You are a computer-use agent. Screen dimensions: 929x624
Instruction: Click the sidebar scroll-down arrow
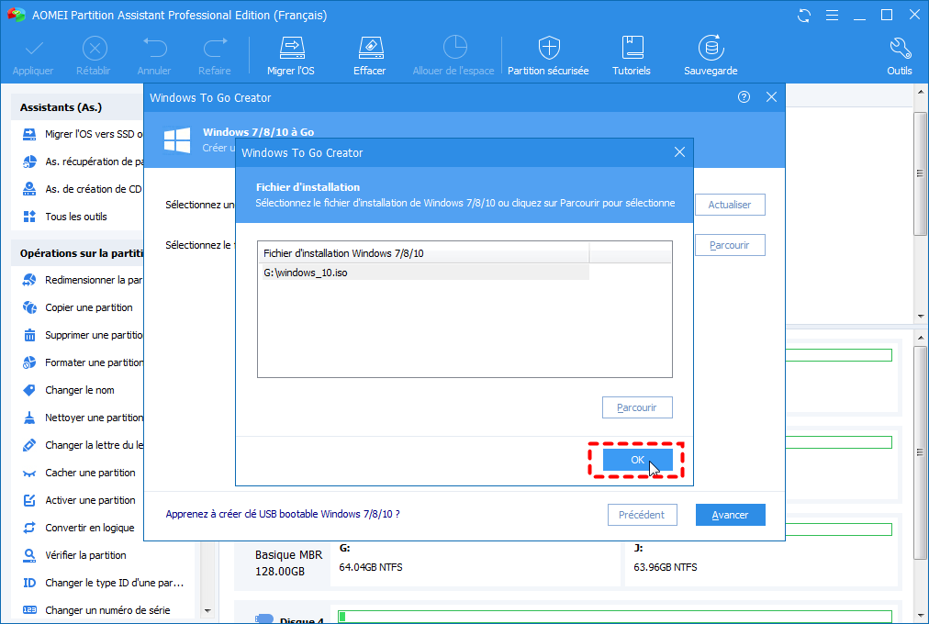pos(207,610)
